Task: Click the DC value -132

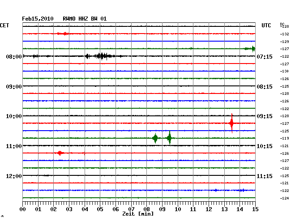Action: pos(284,34)
